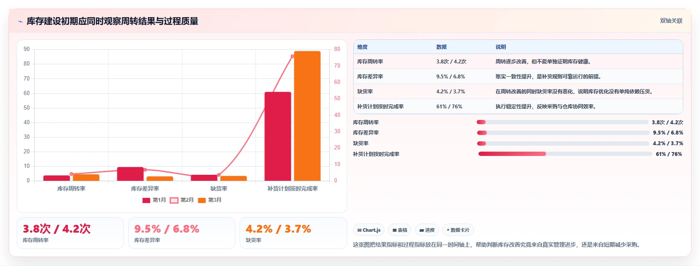Select the 表格 tag chip
Image resolution: width=700 pixels, height=266 pixels.
click(400, 230)
